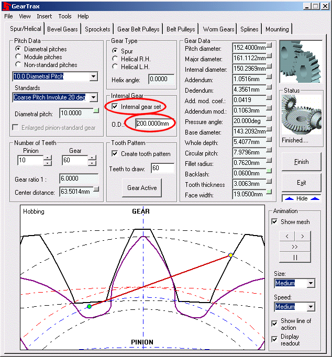
Task: Click the small button beside Internal diameter field
Action: click(269, 66)
